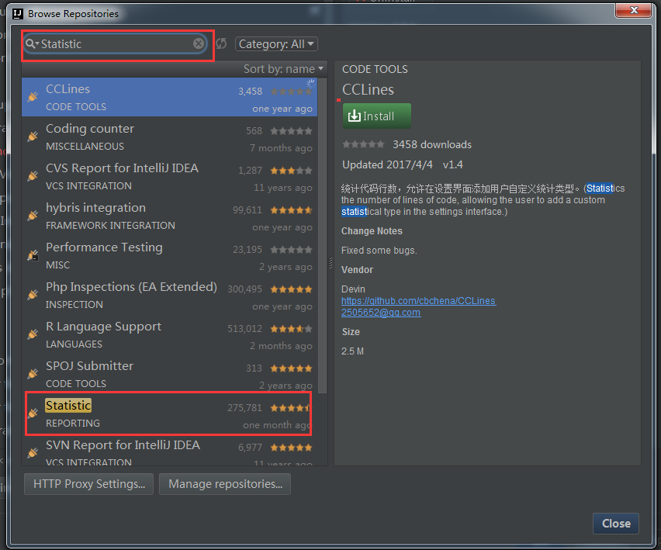Close the Browse Repositories dialog
Screen dimensions: 661x550
click(x=616, y=524)
